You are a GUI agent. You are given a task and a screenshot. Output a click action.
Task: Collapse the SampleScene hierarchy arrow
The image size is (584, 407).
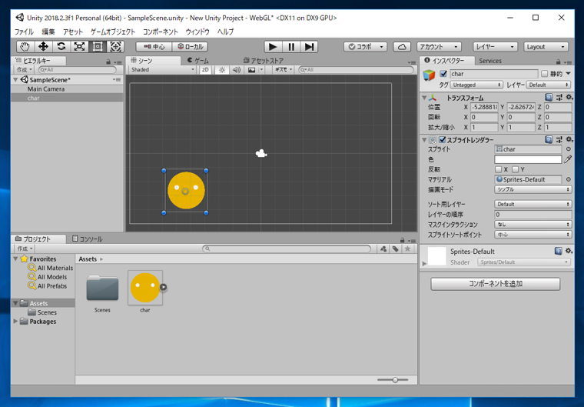click(15, 80)
